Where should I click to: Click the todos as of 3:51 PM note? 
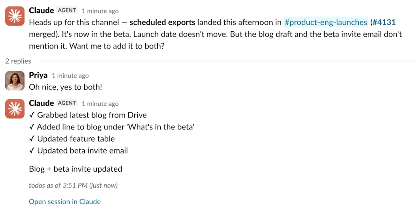[73, 186]
